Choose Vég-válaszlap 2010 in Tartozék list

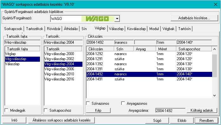coord(63,74)
